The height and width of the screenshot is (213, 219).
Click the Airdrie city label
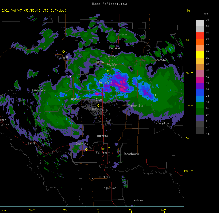coord(103,136)
